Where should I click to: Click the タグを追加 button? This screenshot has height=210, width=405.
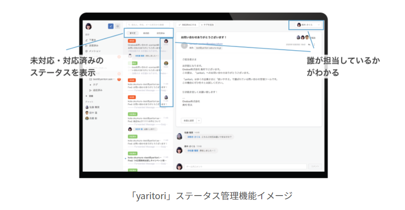pos(207,25)
